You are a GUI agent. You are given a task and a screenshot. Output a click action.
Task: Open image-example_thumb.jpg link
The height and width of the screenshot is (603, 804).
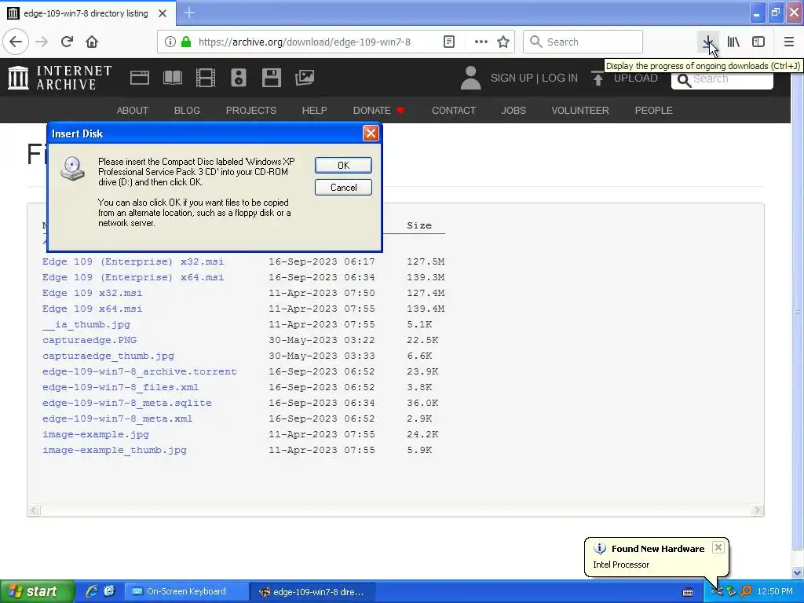pos(115,450)
